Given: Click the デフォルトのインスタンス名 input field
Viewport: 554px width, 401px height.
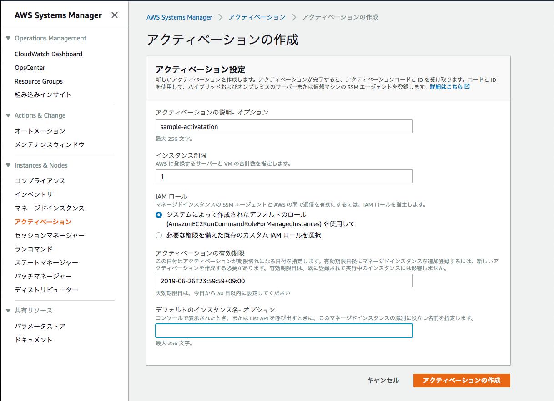Looking at the screenshot, I should pos(284,331).
